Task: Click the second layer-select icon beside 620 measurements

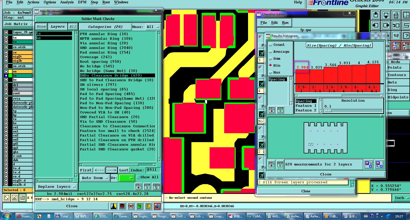Action: (x=379, y=164)
